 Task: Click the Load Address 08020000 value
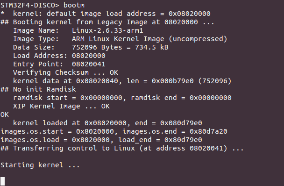(89, 56)
